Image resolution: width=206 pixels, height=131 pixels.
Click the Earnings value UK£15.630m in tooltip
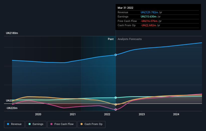tap(149, 16)
